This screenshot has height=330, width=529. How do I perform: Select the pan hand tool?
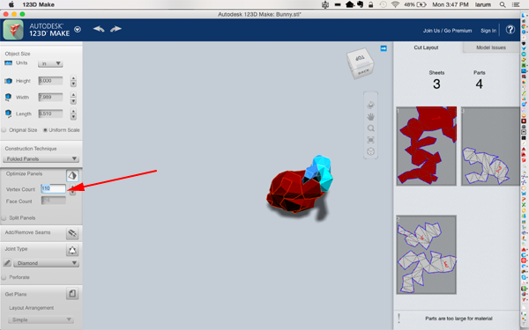371,117
